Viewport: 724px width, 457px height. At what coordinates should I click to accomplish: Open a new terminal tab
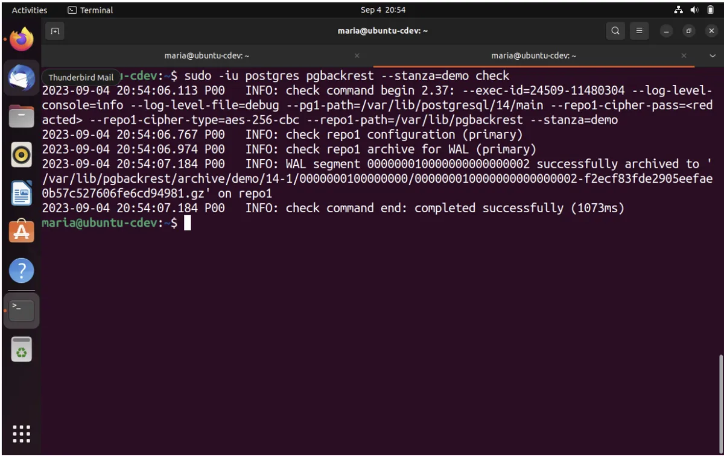[55, 31]
